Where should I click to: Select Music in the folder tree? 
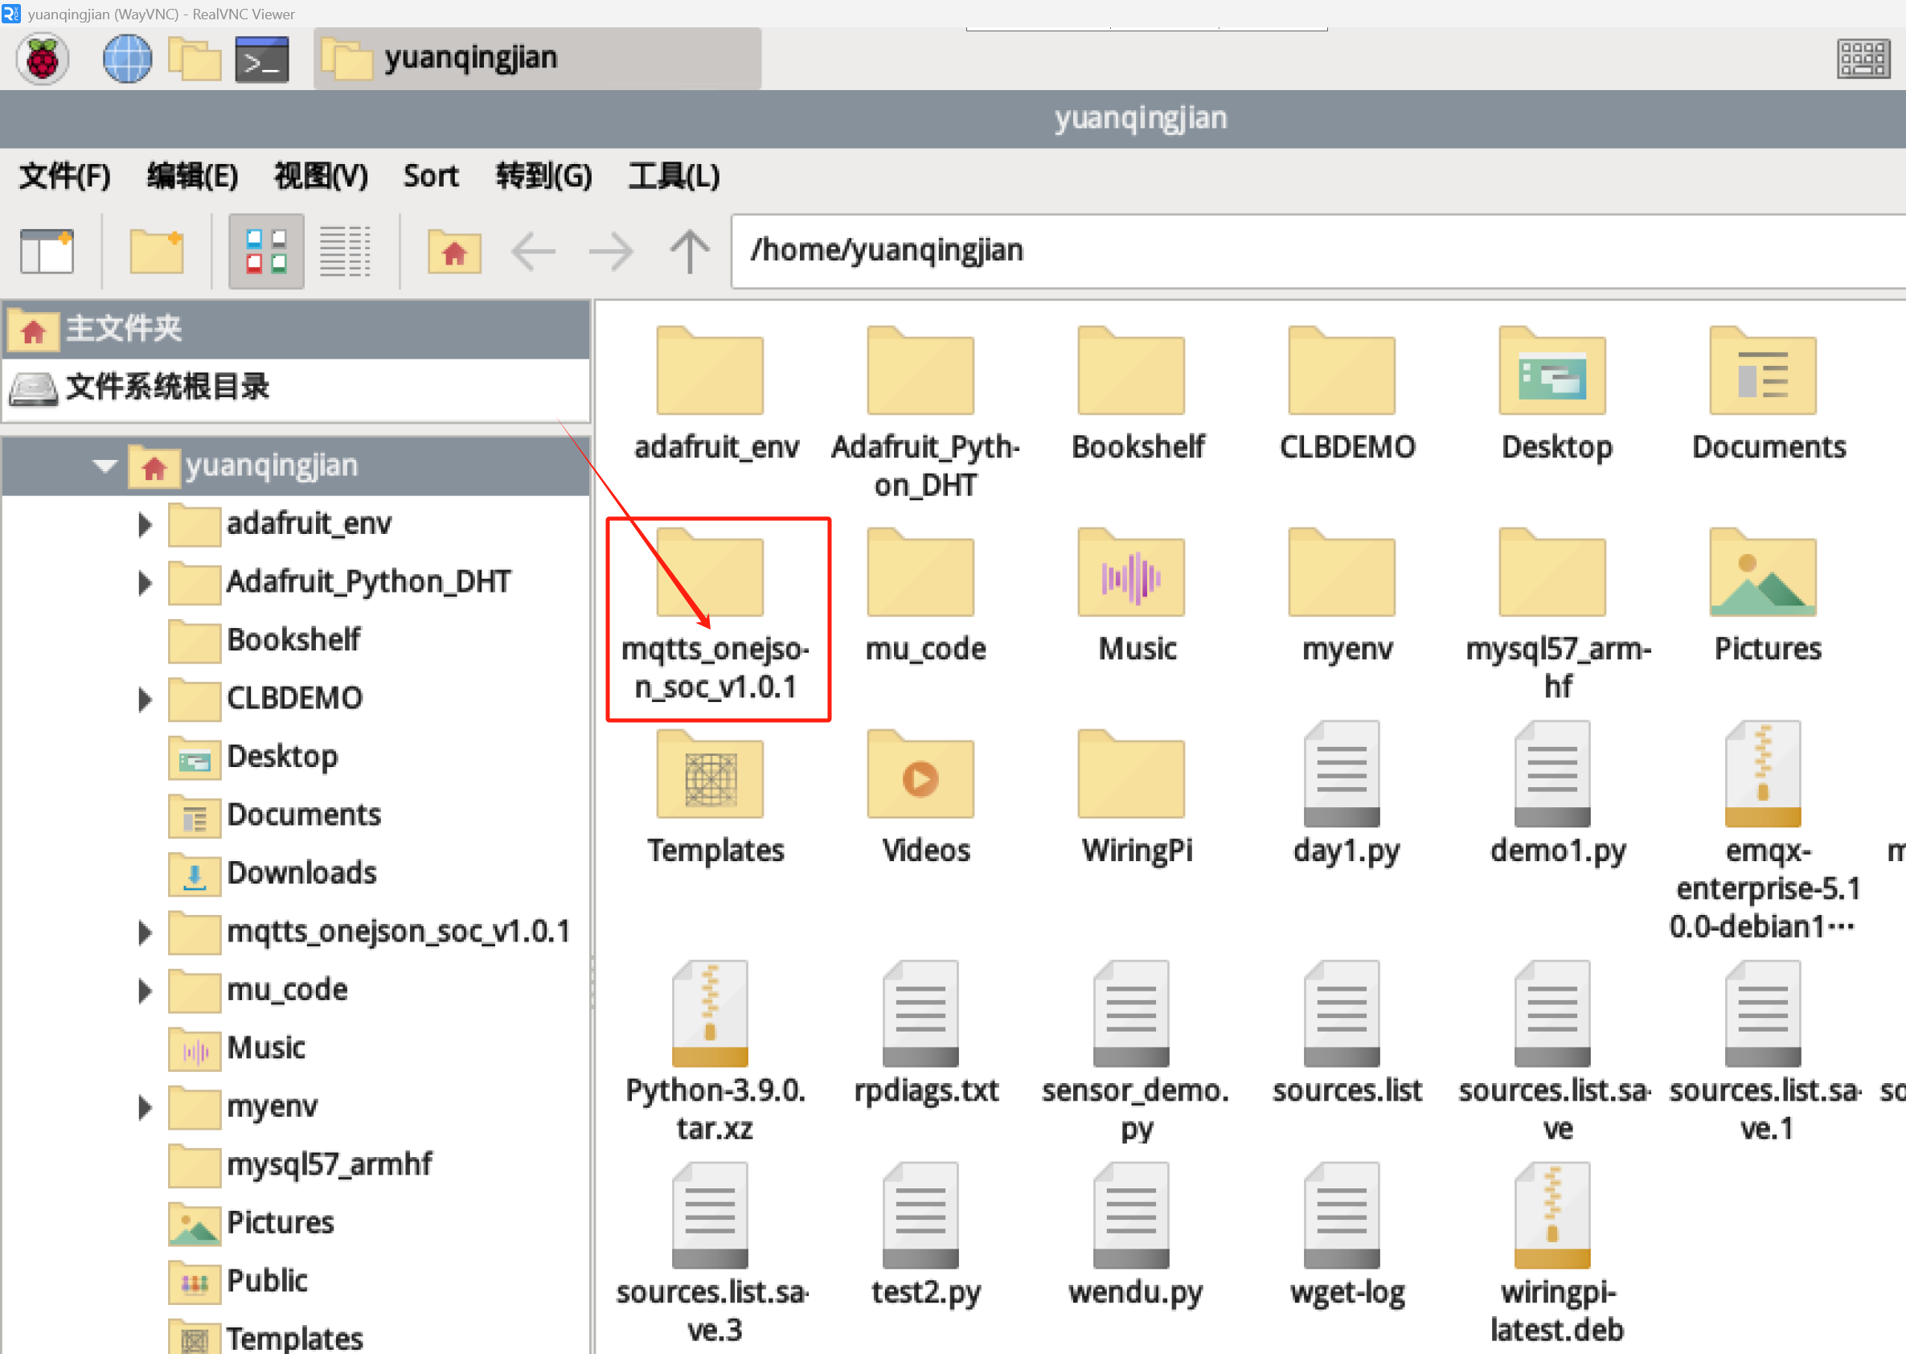(236, 1048)
